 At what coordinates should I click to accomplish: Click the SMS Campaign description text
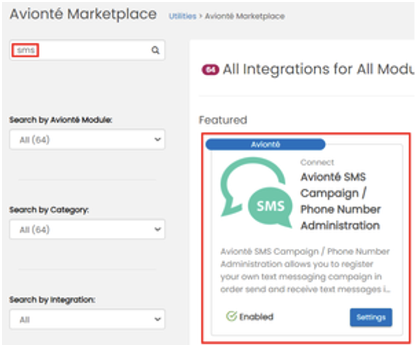[305, 270]
